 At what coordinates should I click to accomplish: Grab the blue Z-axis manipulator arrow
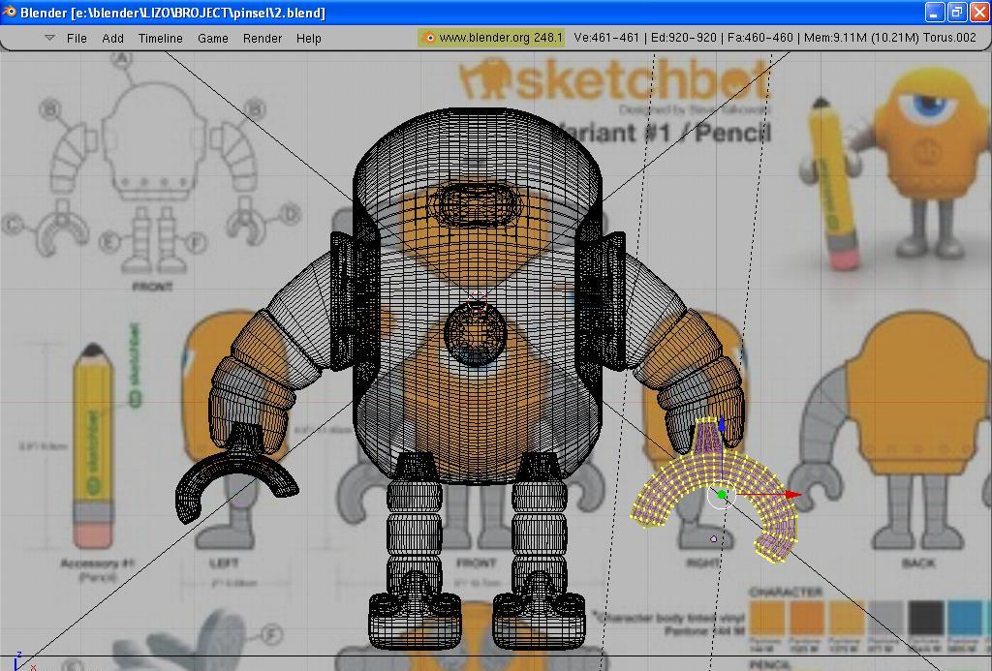click(722, 424)
